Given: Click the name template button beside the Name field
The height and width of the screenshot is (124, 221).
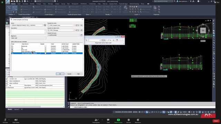Looking at the screenshot, I should pos(45,25).
